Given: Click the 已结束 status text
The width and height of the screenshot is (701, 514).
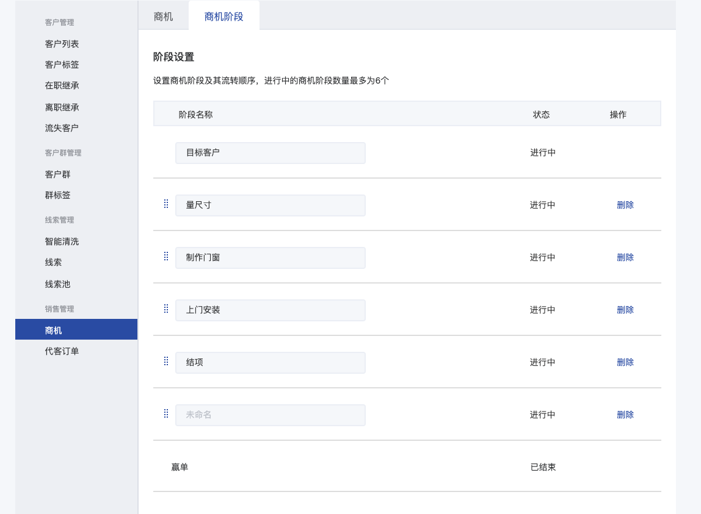Looking at the screenshot, I should (543, 467).
